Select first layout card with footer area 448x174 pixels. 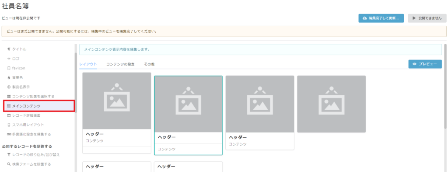(116, 113)
